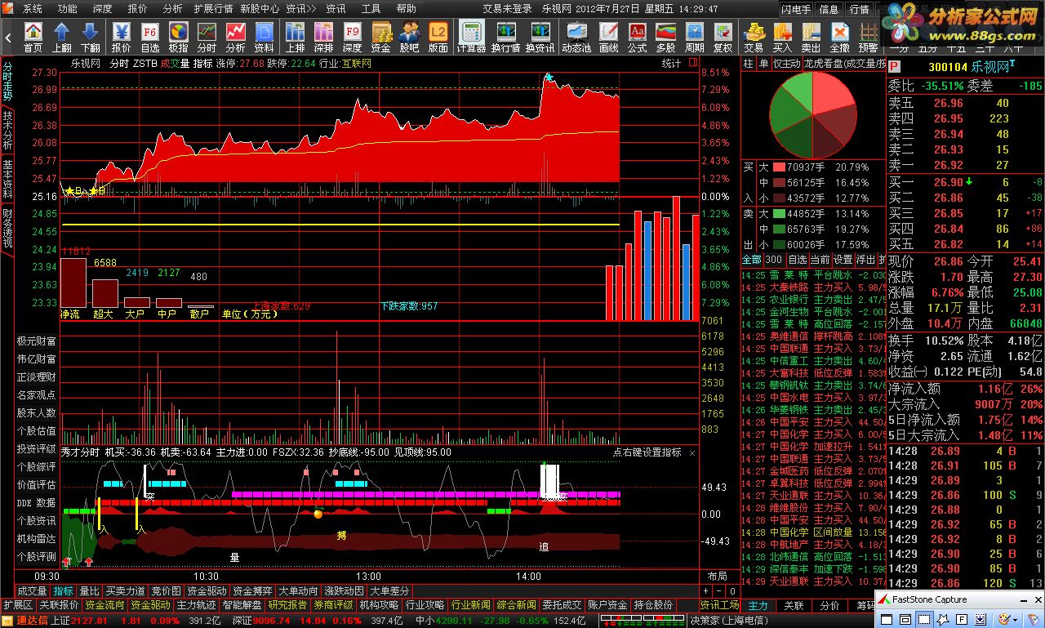Open the 资金 capital flow icon
The width and height of the screenshot is (1045, 628).
pyautogui.click(x=380, y=38)
